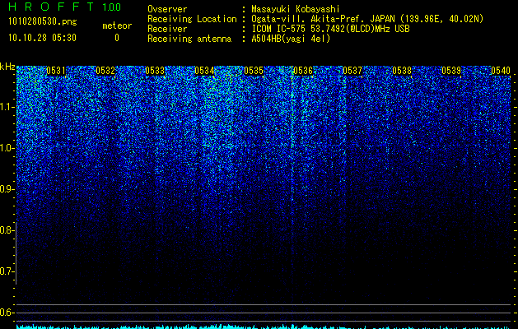Click the HROFFT 1.0.0 title text

pyautogui.click(x=65, y=7)
